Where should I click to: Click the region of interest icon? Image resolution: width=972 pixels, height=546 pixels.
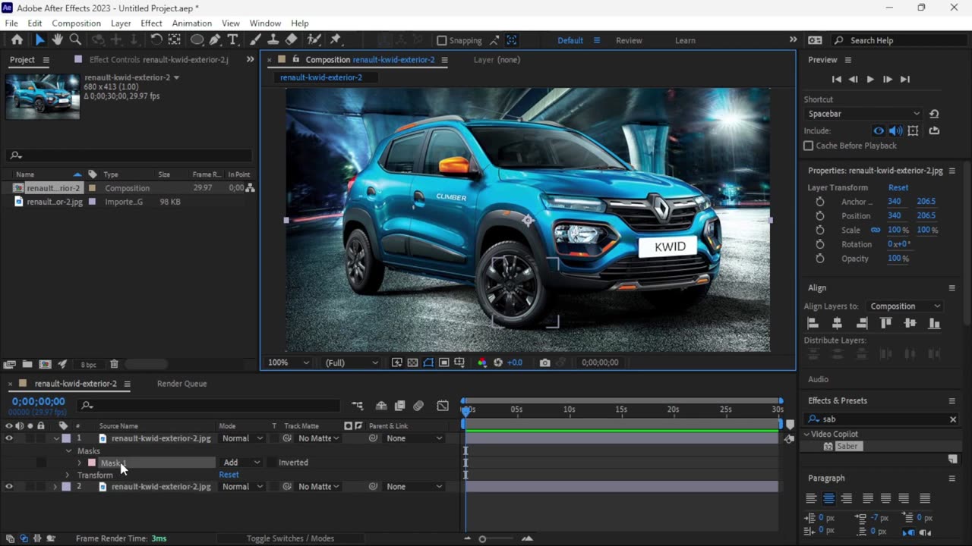[x=444, y=362]
